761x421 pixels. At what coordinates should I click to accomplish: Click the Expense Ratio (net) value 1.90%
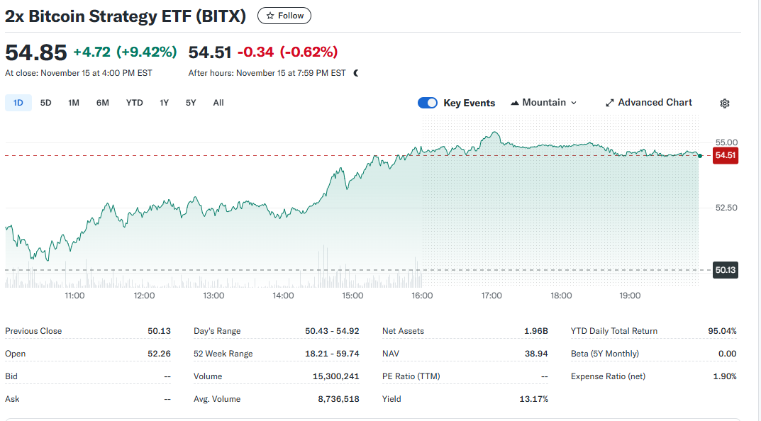(725, 376)
